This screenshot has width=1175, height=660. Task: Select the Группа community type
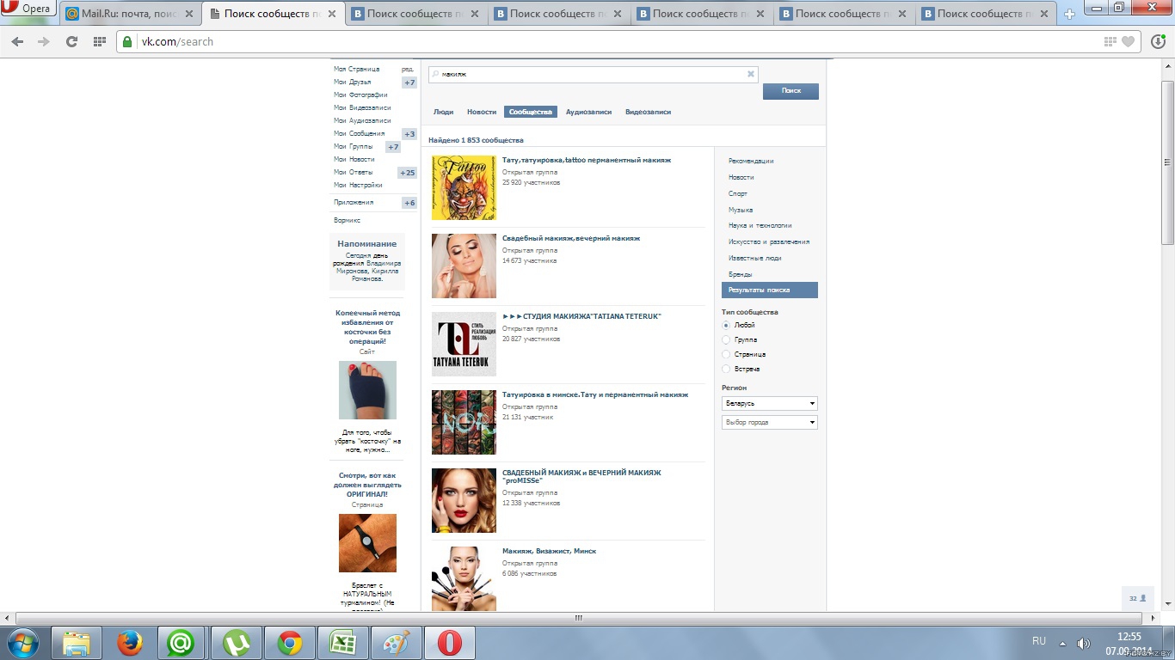(726, 339)
